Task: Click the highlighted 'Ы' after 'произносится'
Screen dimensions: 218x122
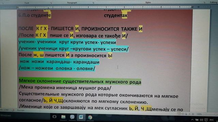Action: (x=110, y=56)
